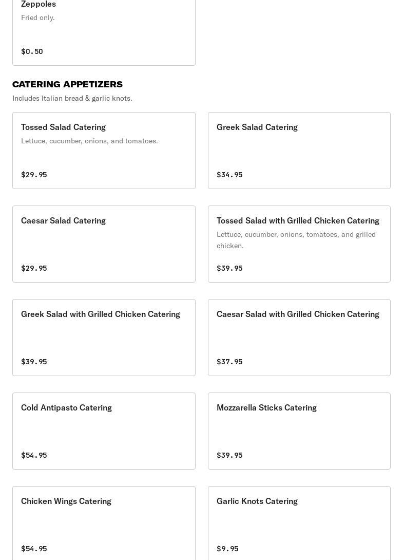The image size is (403, 560).
Task: Open Tossed Salad with Grilled Chicken Catering
Action: 298,220
